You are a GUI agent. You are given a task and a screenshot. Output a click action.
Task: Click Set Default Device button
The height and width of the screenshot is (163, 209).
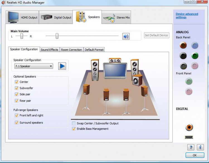157,35
